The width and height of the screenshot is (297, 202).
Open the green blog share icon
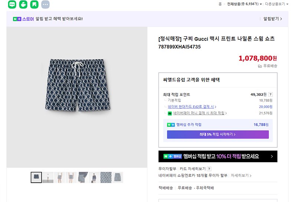(x=12, y=4)
